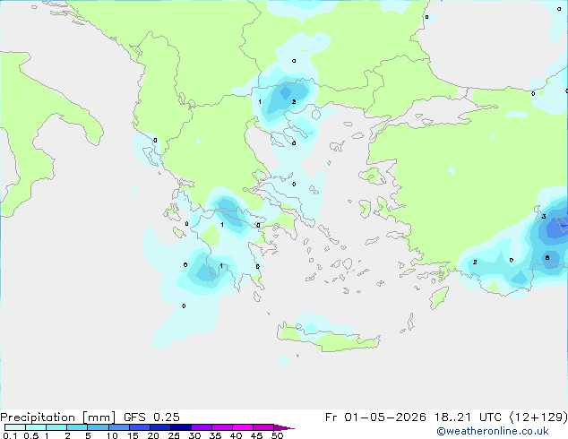Click the 10–15 mm legend color swatch
The width and height of the screenshot is (568, 439).
click(x=119, y=427)
